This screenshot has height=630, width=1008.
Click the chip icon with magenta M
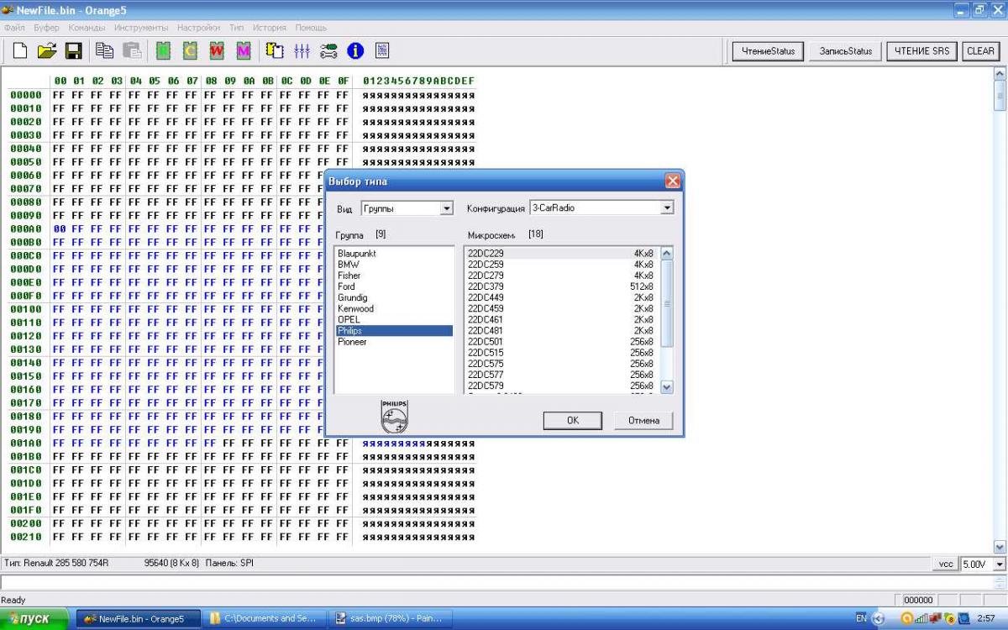coord(244,50)
